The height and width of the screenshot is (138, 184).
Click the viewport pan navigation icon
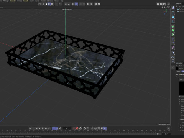coord(163,7)
